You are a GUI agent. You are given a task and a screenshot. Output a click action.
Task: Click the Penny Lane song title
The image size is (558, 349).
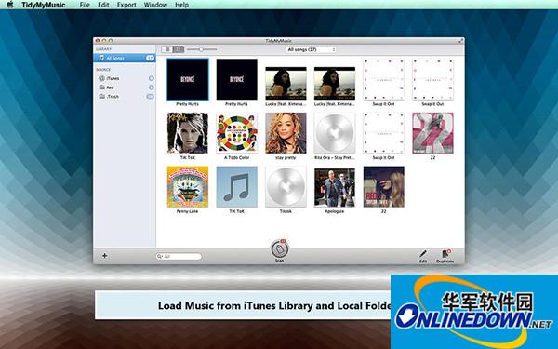187,211
